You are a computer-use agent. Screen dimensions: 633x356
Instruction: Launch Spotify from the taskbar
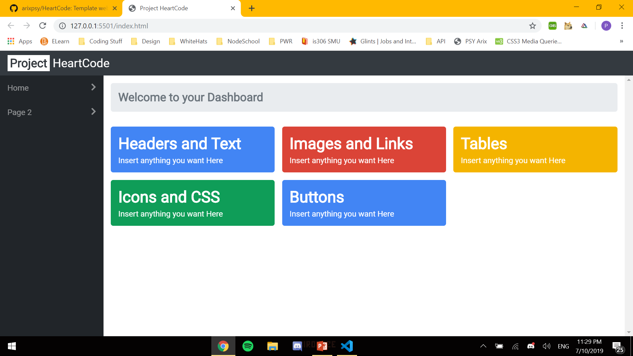coord(248,346)
